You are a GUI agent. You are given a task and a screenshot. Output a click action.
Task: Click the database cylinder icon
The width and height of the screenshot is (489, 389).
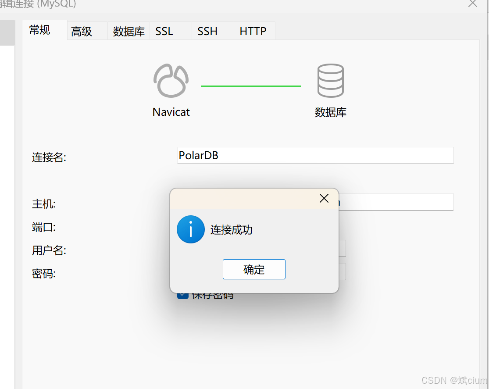click(331, 81)
